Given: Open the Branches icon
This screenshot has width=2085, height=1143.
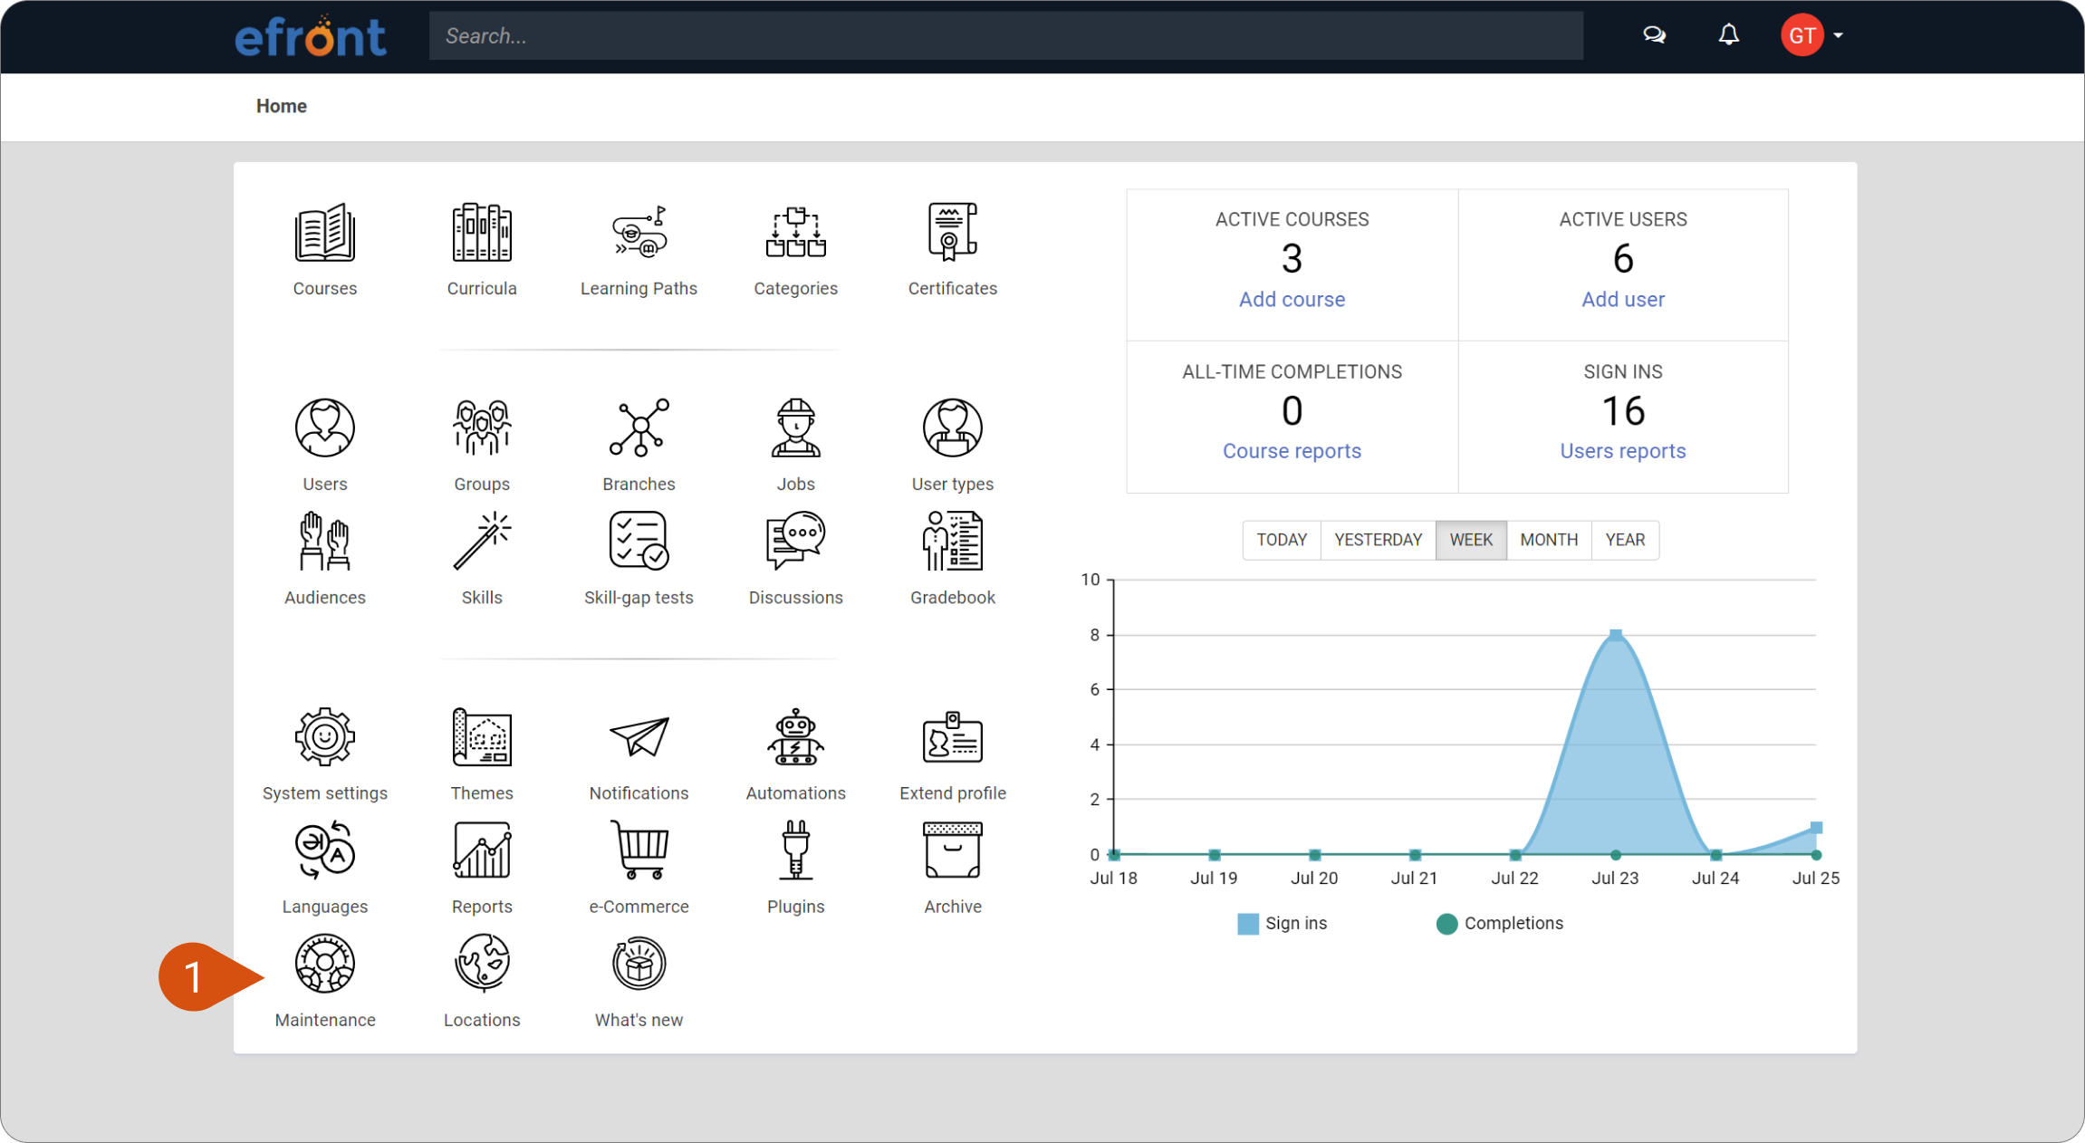Looking at the screenshot, I should pyautogui.click(x=639, y=427).
